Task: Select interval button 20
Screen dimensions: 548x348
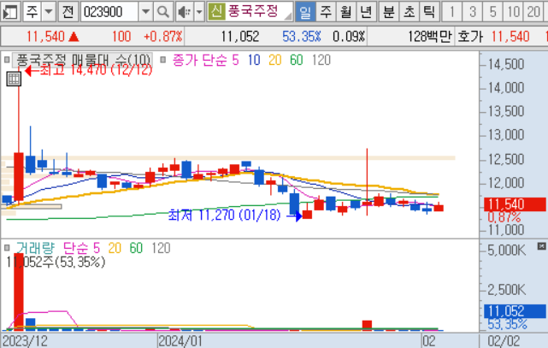Action: point(533,12)
